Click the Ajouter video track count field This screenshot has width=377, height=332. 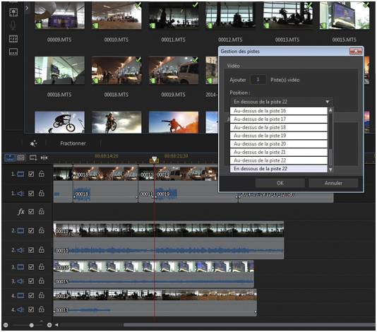(x=258, y=80)
